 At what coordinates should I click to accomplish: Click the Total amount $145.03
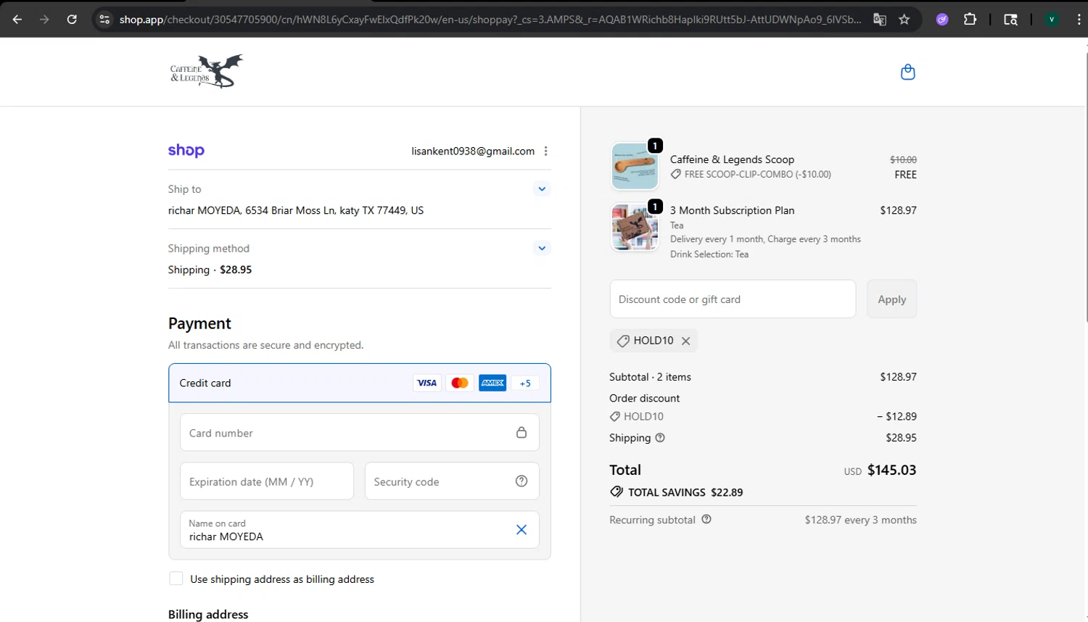coord(891,470)
